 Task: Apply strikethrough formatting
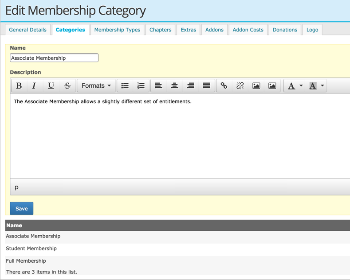[x=67, y=86]
